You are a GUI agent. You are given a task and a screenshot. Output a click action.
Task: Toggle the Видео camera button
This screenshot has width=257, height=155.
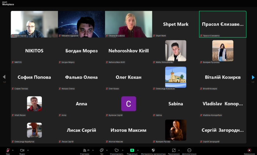pos(22,150)
